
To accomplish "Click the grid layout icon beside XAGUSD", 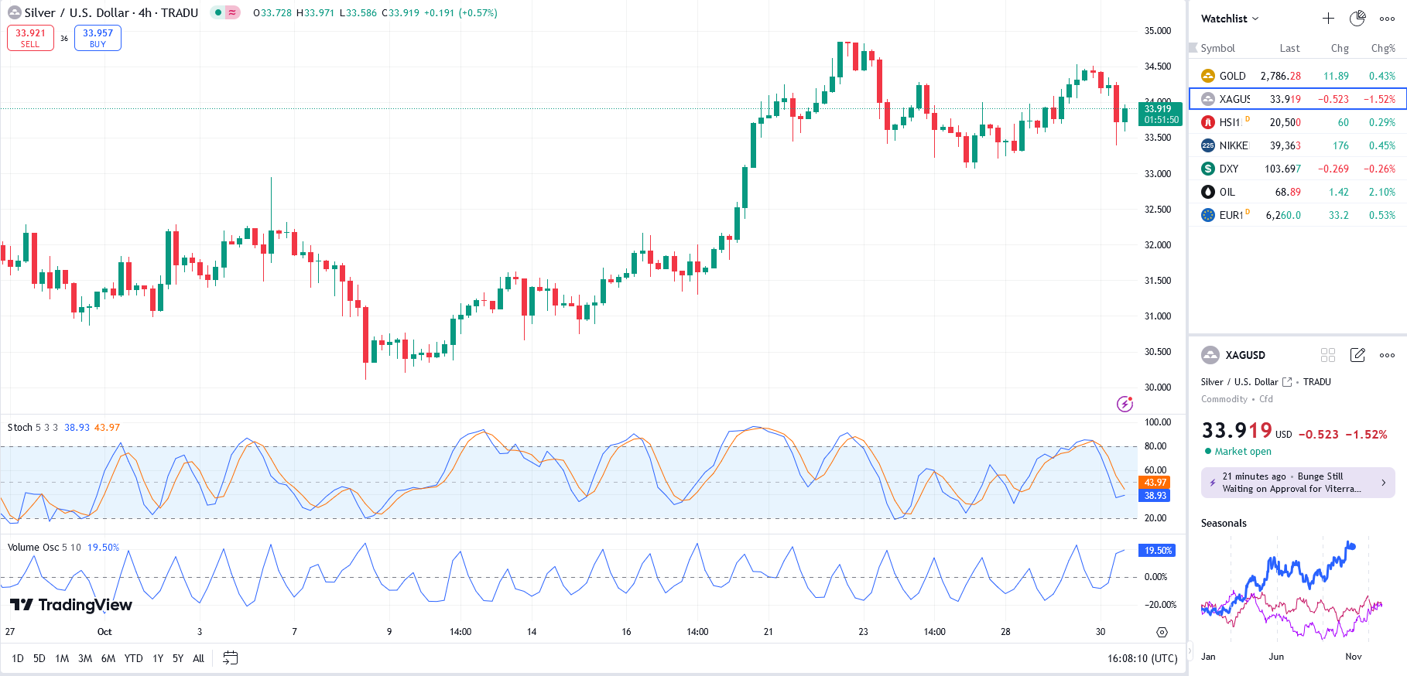I will point(1328,355).
